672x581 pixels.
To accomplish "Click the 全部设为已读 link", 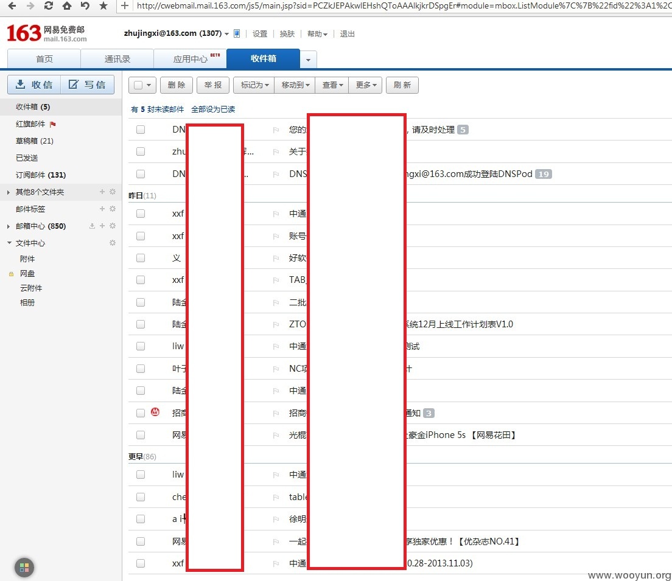I will pyautogui.click(x=213, y=110).
